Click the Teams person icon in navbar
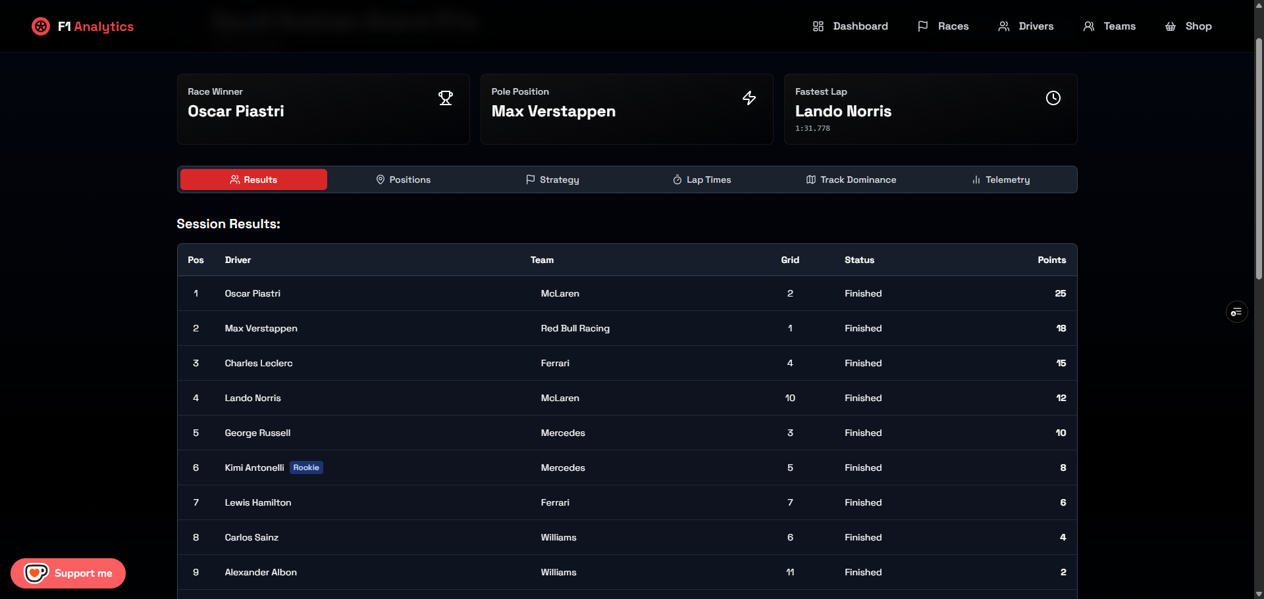Image resolution: width=1264 pixels, height=599 pixels. 1089,26
